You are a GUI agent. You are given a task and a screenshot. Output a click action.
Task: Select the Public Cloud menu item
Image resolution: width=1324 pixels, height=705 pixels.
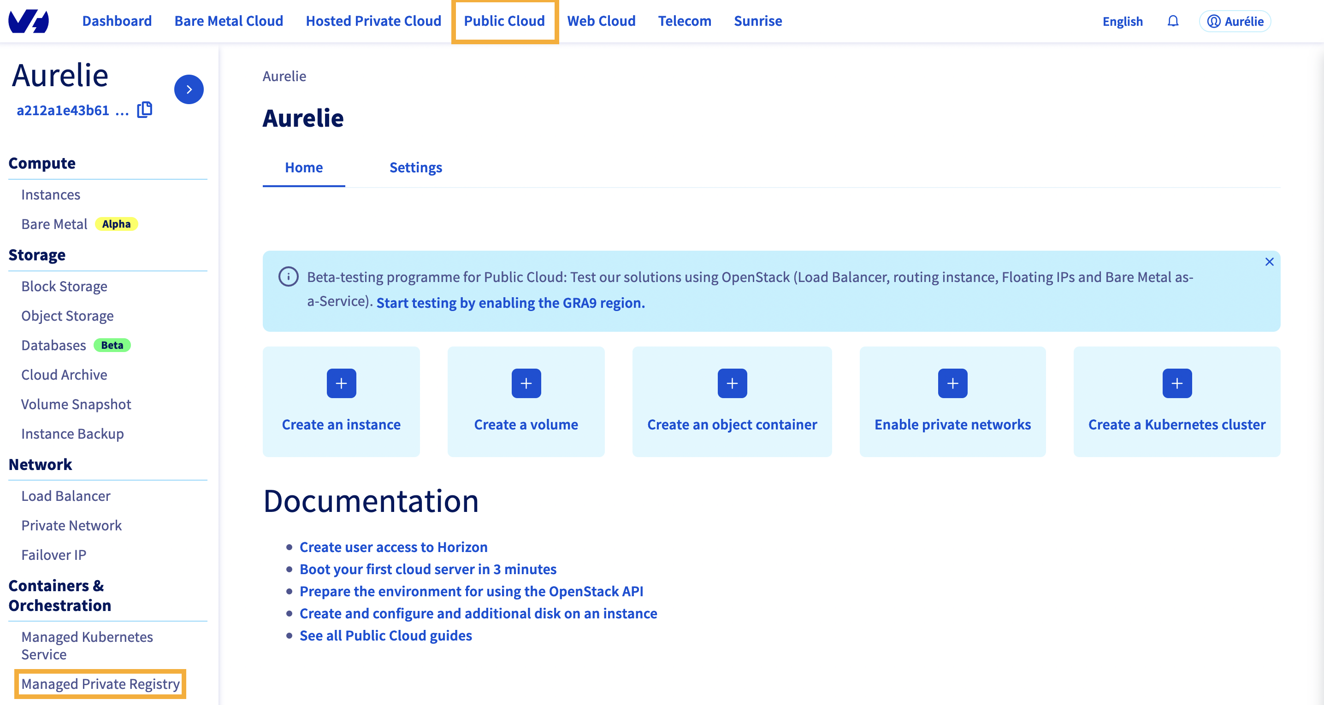click(x=504, y=21)
